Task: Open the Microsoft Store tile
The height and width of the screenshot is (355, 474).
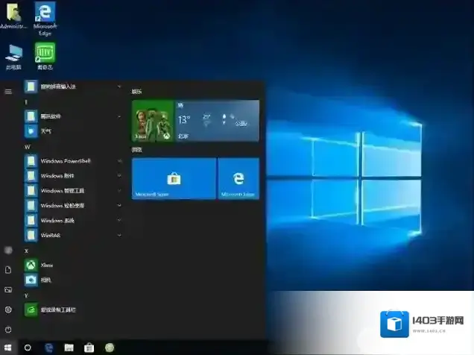Action: coord(174,178)
